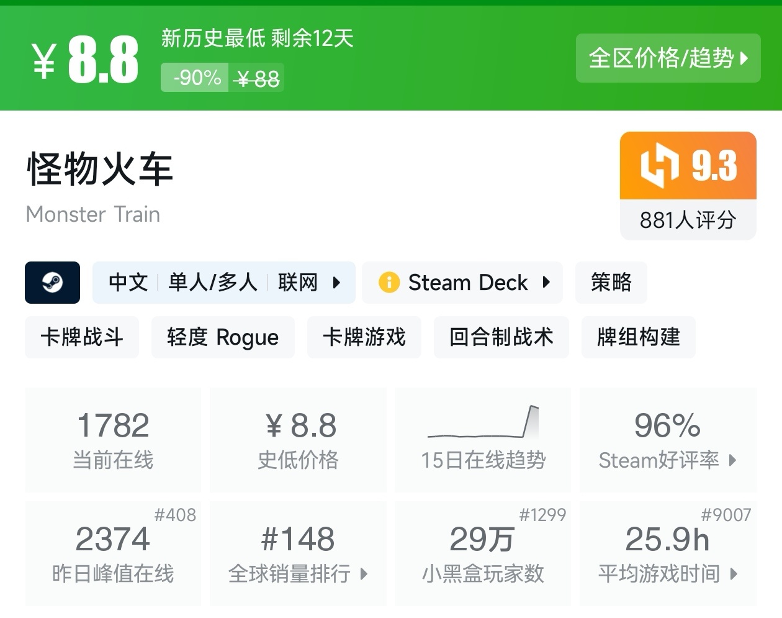Expand the language and multiplayer info arrow
Viewport: 782px width, 618px height.
point(336,283)
